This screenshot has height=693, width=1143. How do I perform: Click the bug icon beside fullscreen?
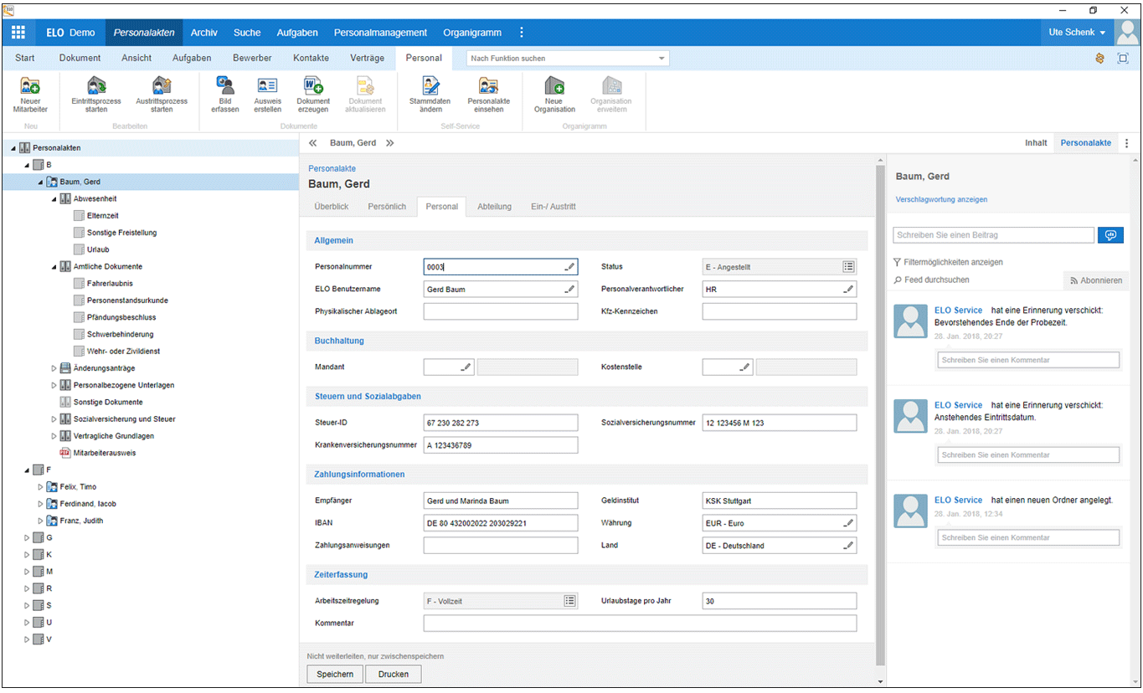1100,59
